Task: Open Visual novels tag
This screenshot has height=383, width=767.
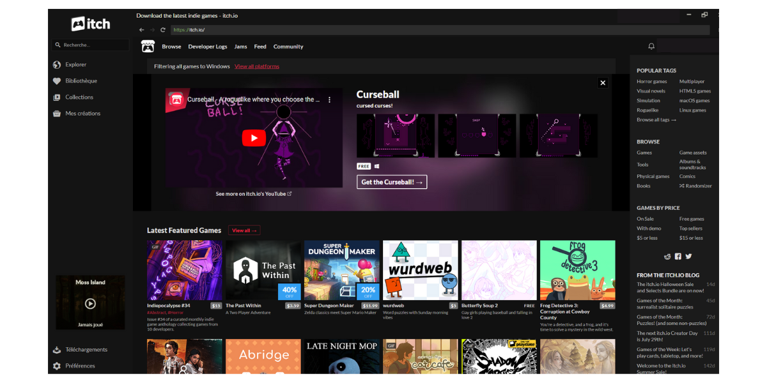Action: (651, 91)
